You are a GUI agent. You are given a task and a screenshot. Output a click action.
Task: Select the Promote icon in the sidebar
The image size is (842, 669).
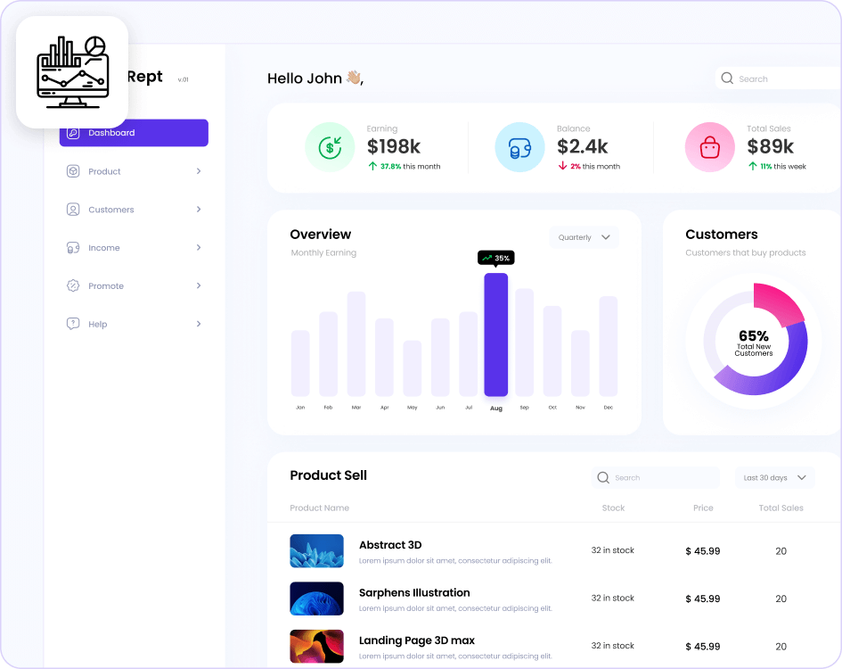click(74, 285)
